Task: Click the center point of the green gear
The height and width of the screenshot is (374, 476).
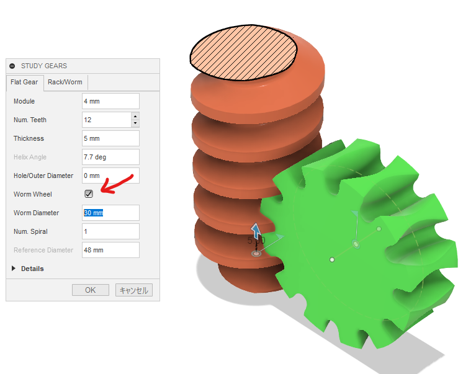Action: [x=331, y=259]
